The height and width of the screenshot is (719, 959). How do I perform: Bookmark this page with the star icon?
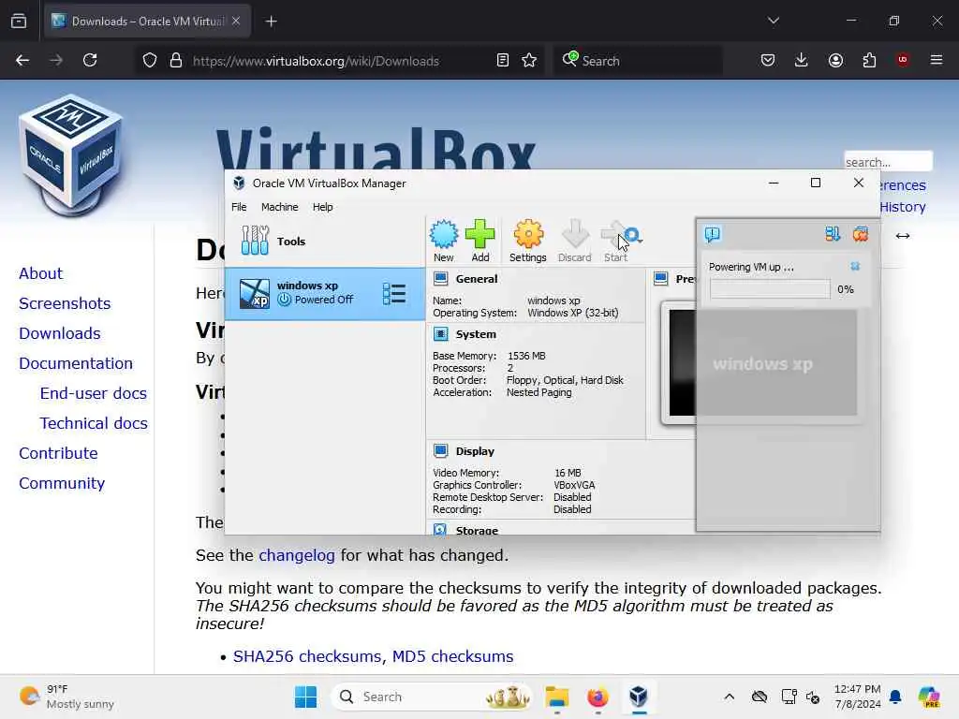click(529, 60)
